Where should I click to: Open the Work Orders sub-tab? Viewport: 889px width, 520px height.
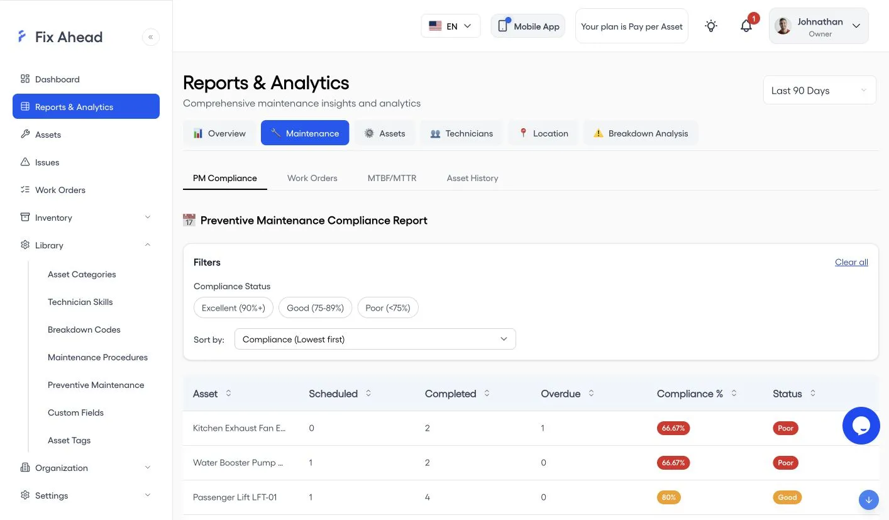click(x=312, y=178)
